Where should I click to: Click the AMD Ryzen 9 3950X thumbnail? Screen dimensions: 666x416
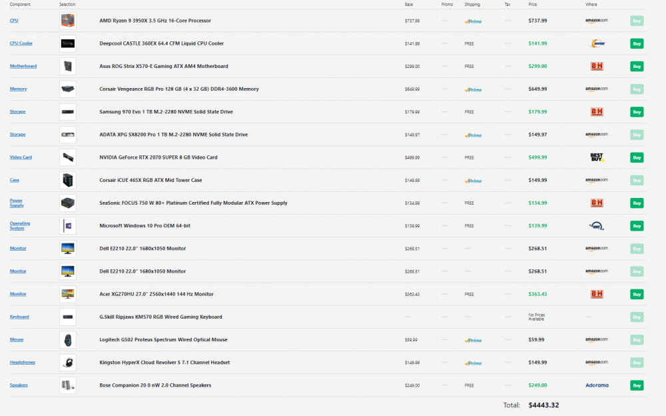(x=68, y=21)
